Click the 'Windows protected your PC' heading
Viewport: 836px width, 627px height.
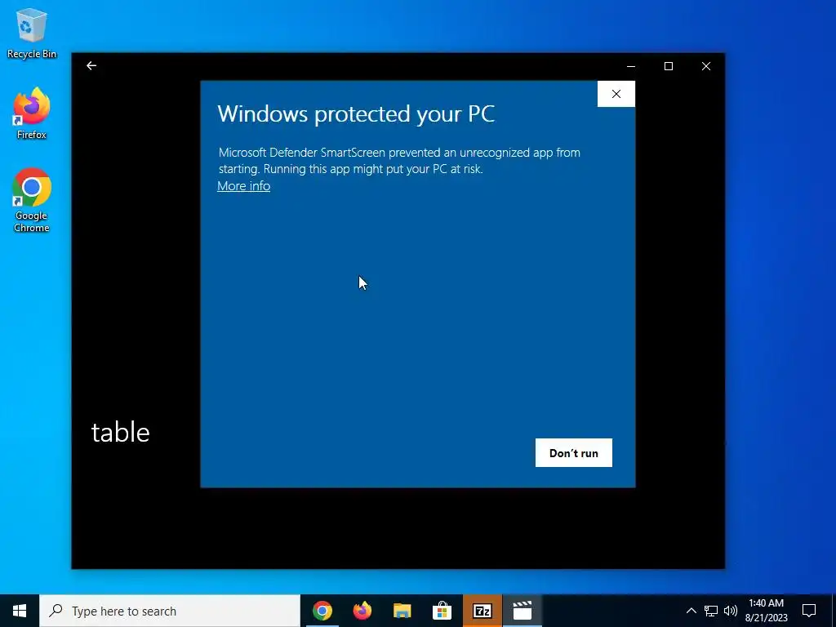coord(356,113)
